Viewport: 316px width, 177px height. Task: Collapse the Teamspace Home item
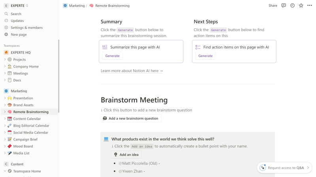tap(5, 171)
